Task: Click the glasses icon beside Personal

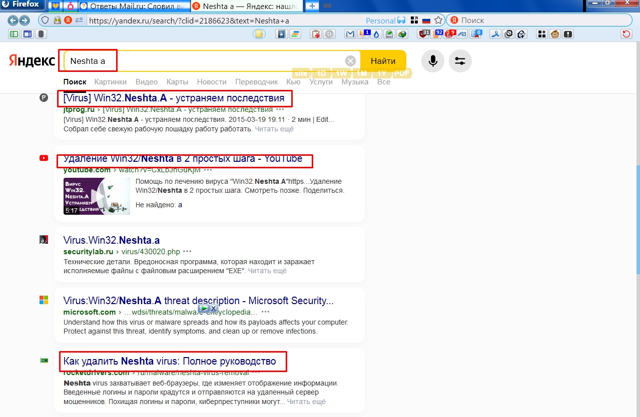Action: (x=401, y=20)
